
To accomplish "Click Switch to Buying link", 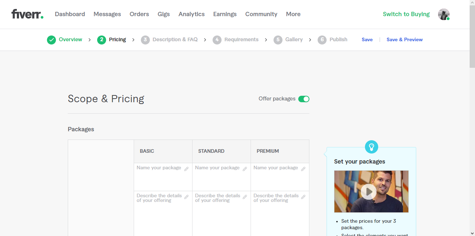I will 406,14.
